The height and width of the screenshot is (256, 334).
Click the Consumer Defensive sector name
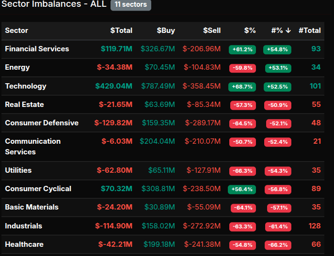point(42,123)
